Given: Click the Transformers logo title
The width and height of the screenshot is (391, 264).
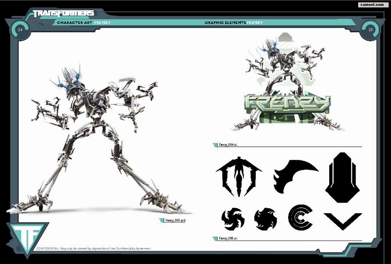Looking at the screenshot, I should (63, 13).
